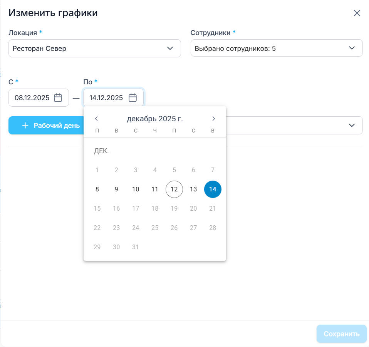This screenshot has width=369, height=347.
Task: Close the Изменить графики dialog
Action: click(x=357, y=13)
